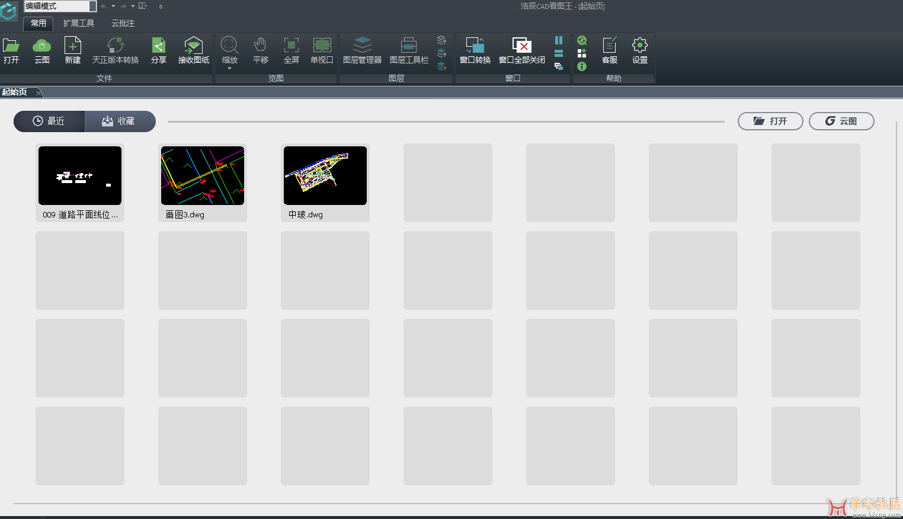Expand the 缩放 zoom dropdown arrow

click(229, 69)
